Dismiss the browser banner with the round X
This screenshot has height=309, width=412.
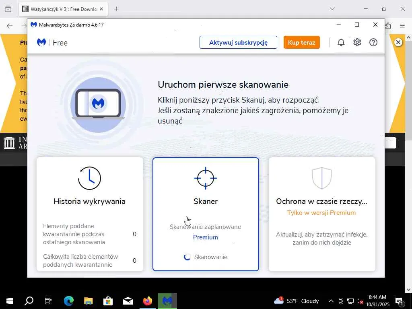tap(398, 42)
